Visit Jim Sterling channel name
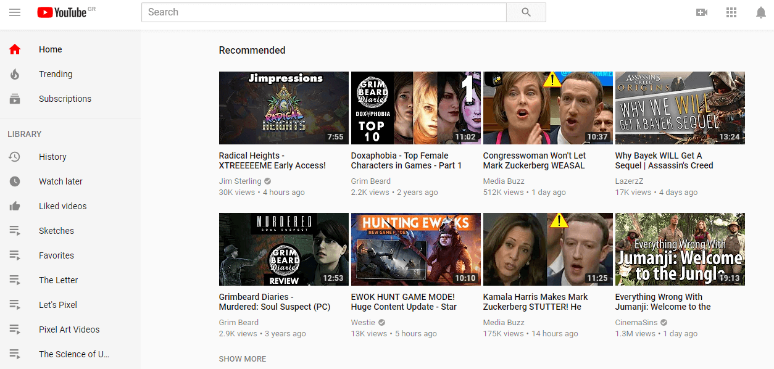This screenshot has width=774, height=369. pos(240,181)
